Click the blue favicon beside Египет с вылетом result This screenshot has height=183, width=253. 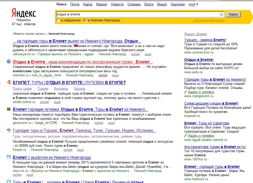[9, 157]
